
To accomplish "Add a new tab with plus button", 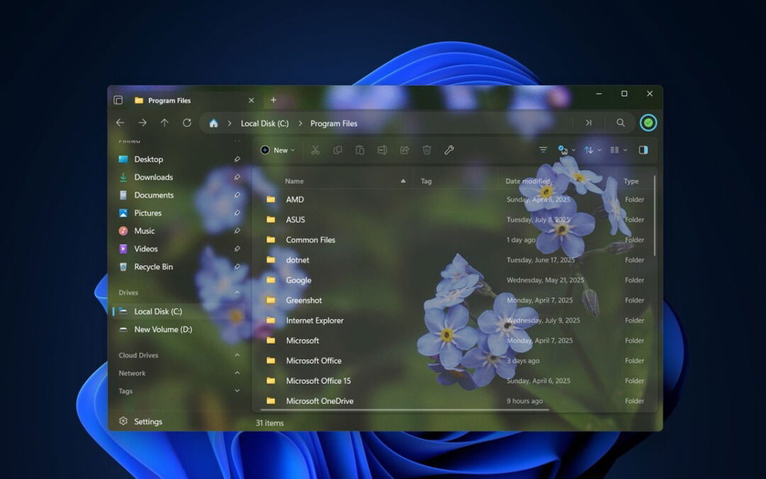I will [x=273, y=100].
